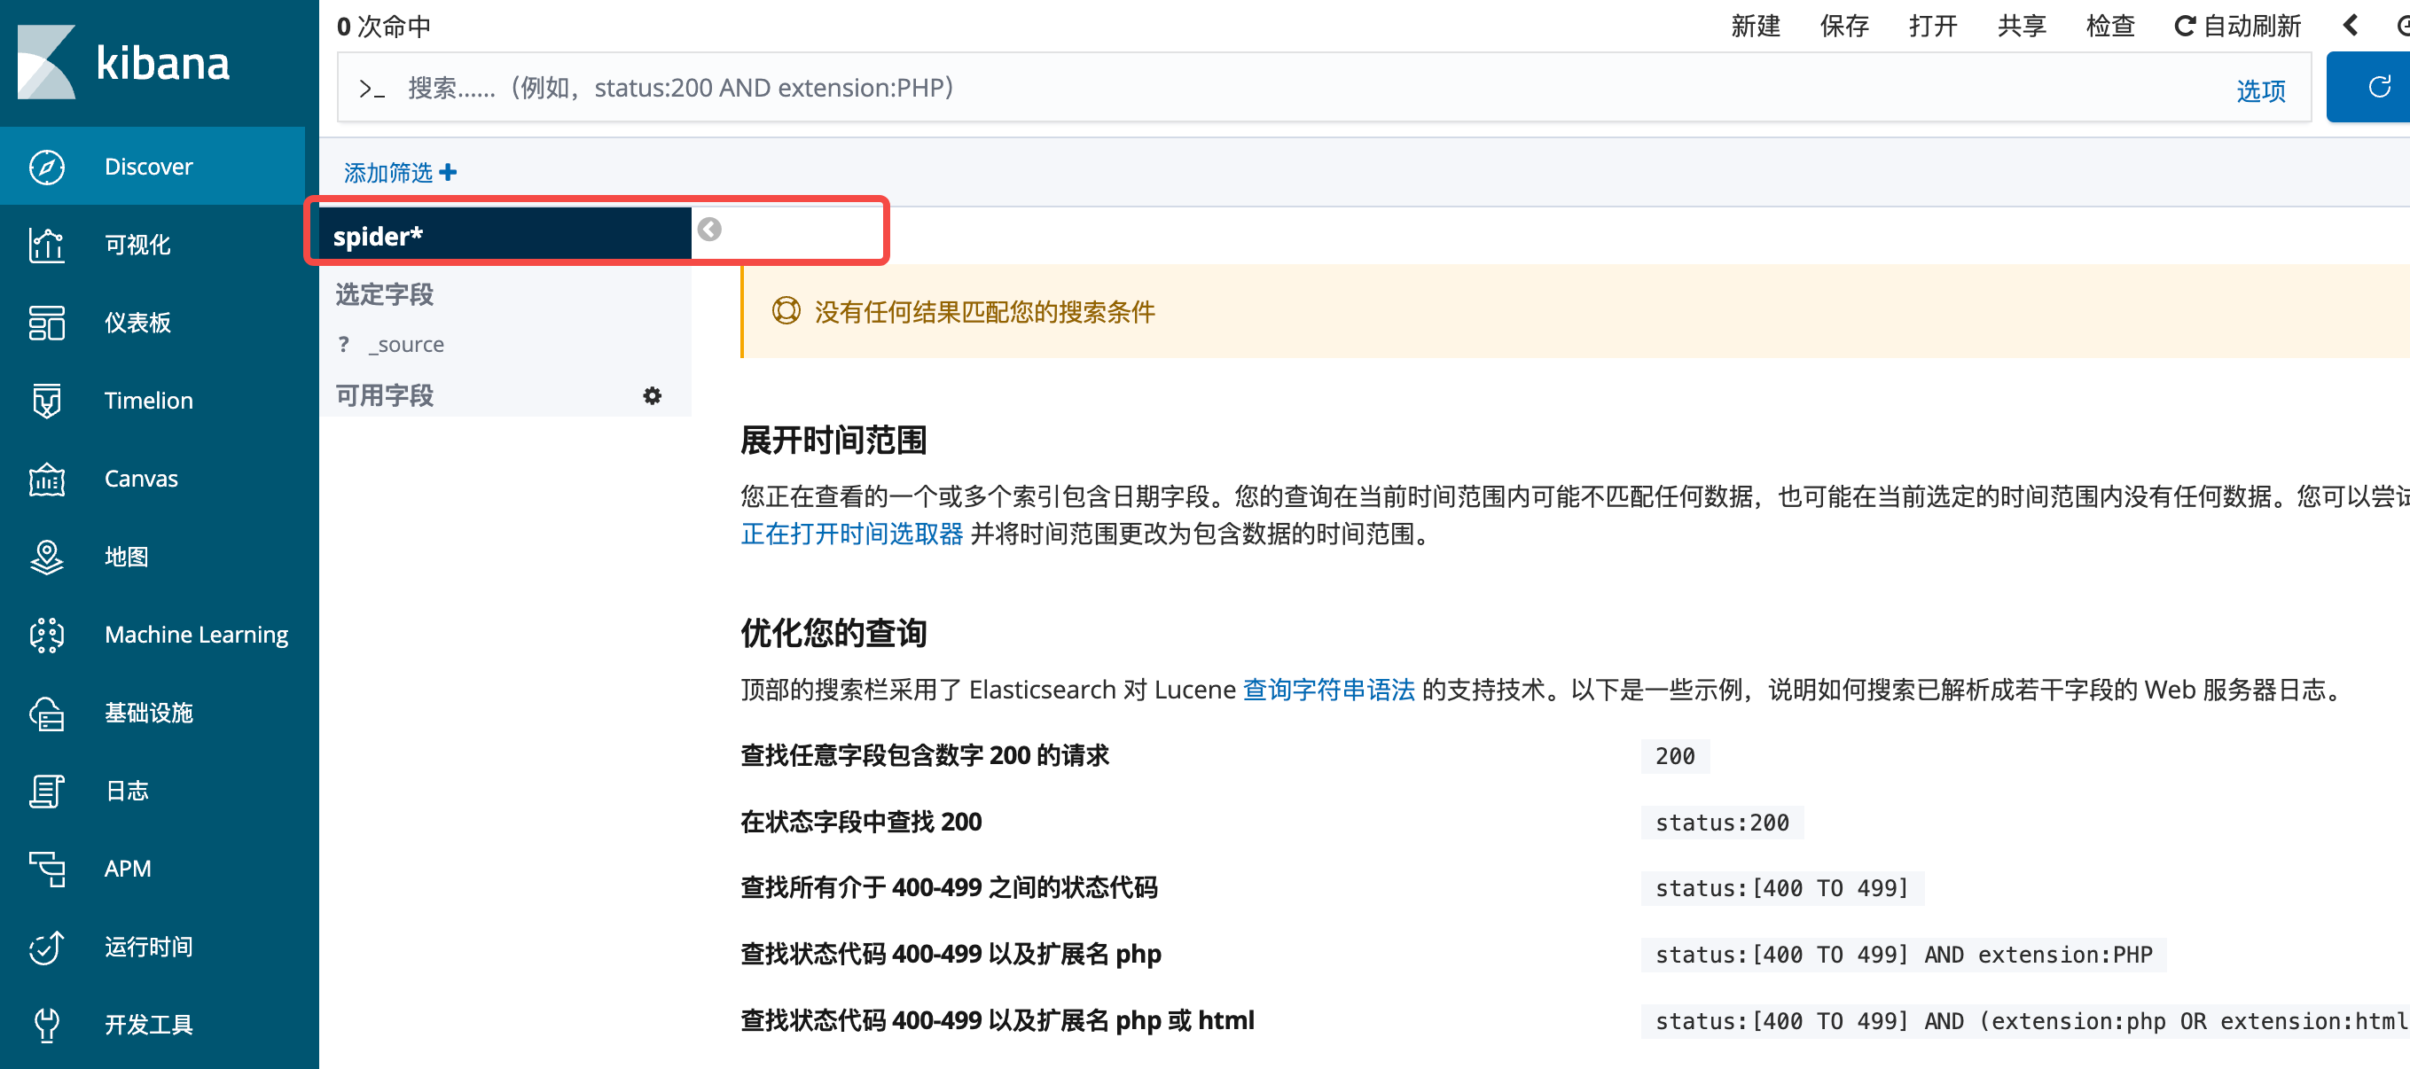Viewport: 2410px width, 1069px height.
Task: Collapse the top navigation with the chevron
Action: (x=2351, y=25)
